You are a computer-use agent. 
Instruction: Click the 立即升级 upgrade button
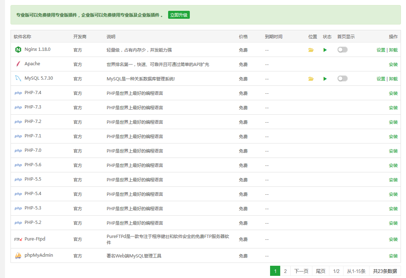pyautogui.click(x=179, y=15)
